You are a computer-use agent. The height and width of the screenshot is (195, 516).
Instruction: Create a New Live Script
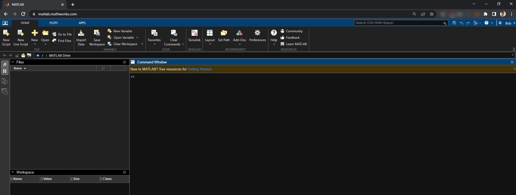(x=21, y=38)
